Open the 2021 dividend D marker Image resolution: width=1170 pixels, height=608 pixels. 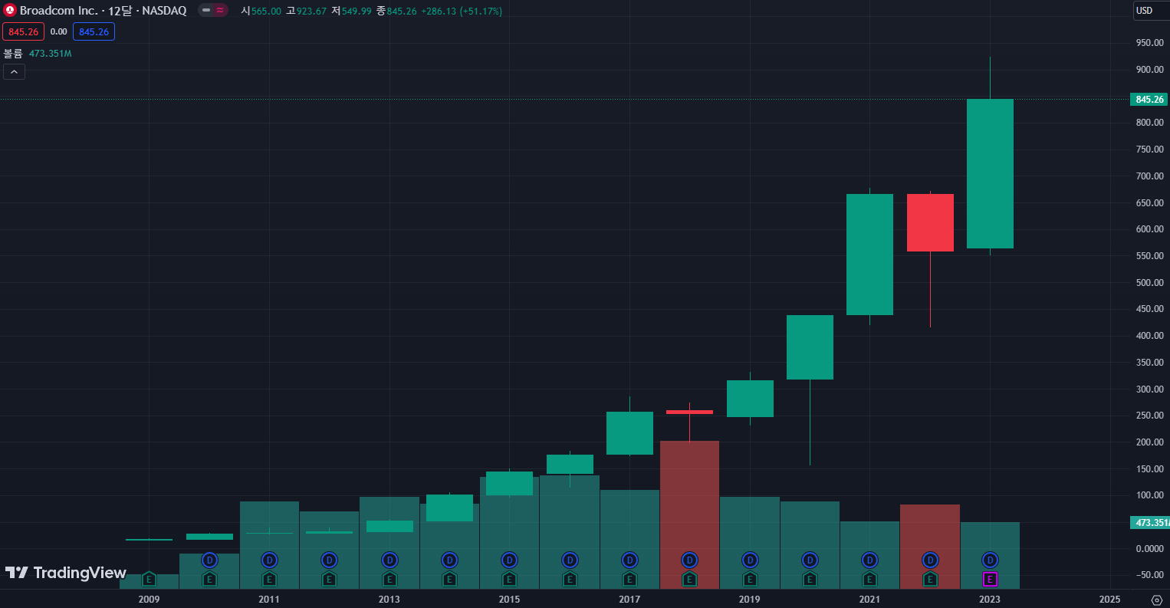coord(869,560)
